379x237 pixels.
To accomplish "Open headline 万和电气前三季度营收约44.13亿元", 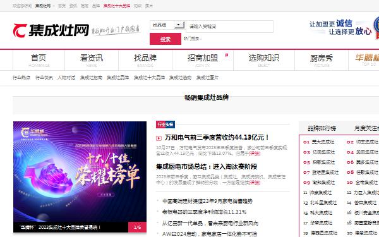I will [217, 137].
